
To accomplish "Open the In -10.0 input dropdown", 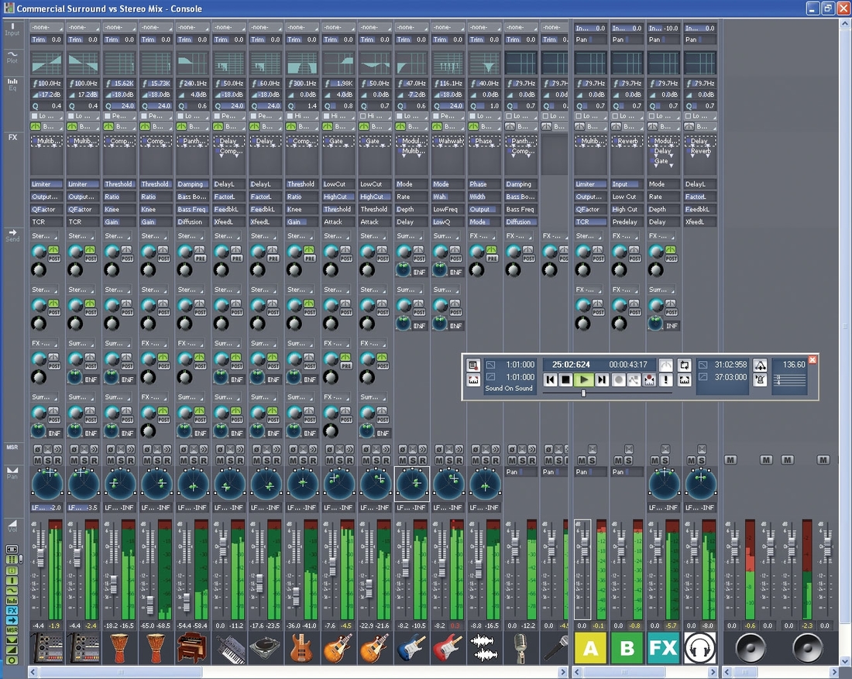I will [664, 28].
